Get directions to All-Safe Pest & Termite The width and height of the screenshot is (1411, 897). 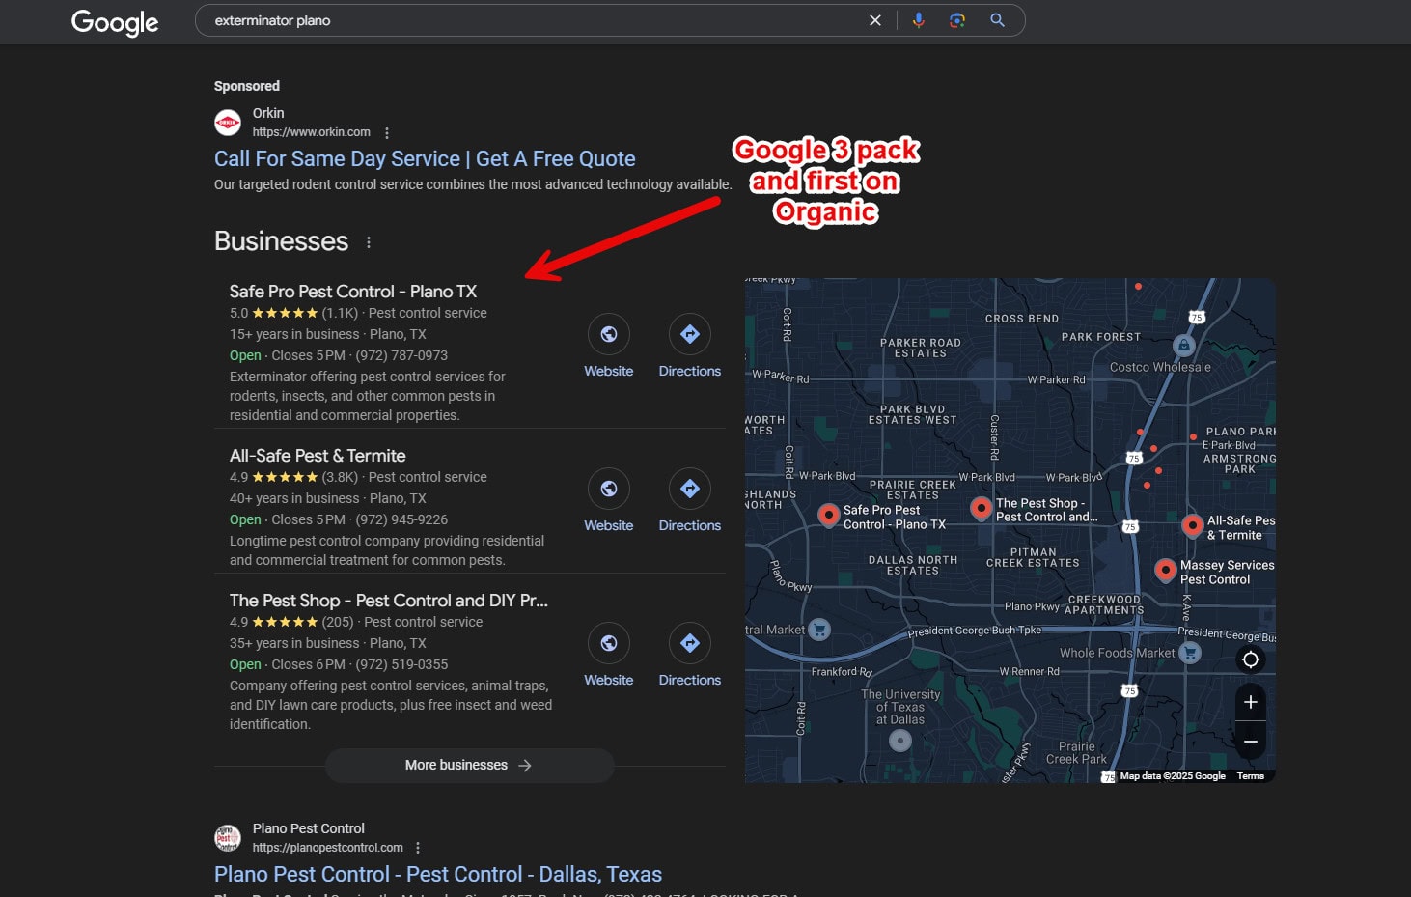tap(690, 489)
